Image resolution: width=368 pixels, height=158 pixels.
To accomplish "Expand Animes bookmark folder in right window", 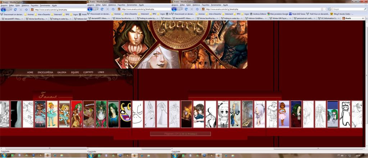I will 200,14.
